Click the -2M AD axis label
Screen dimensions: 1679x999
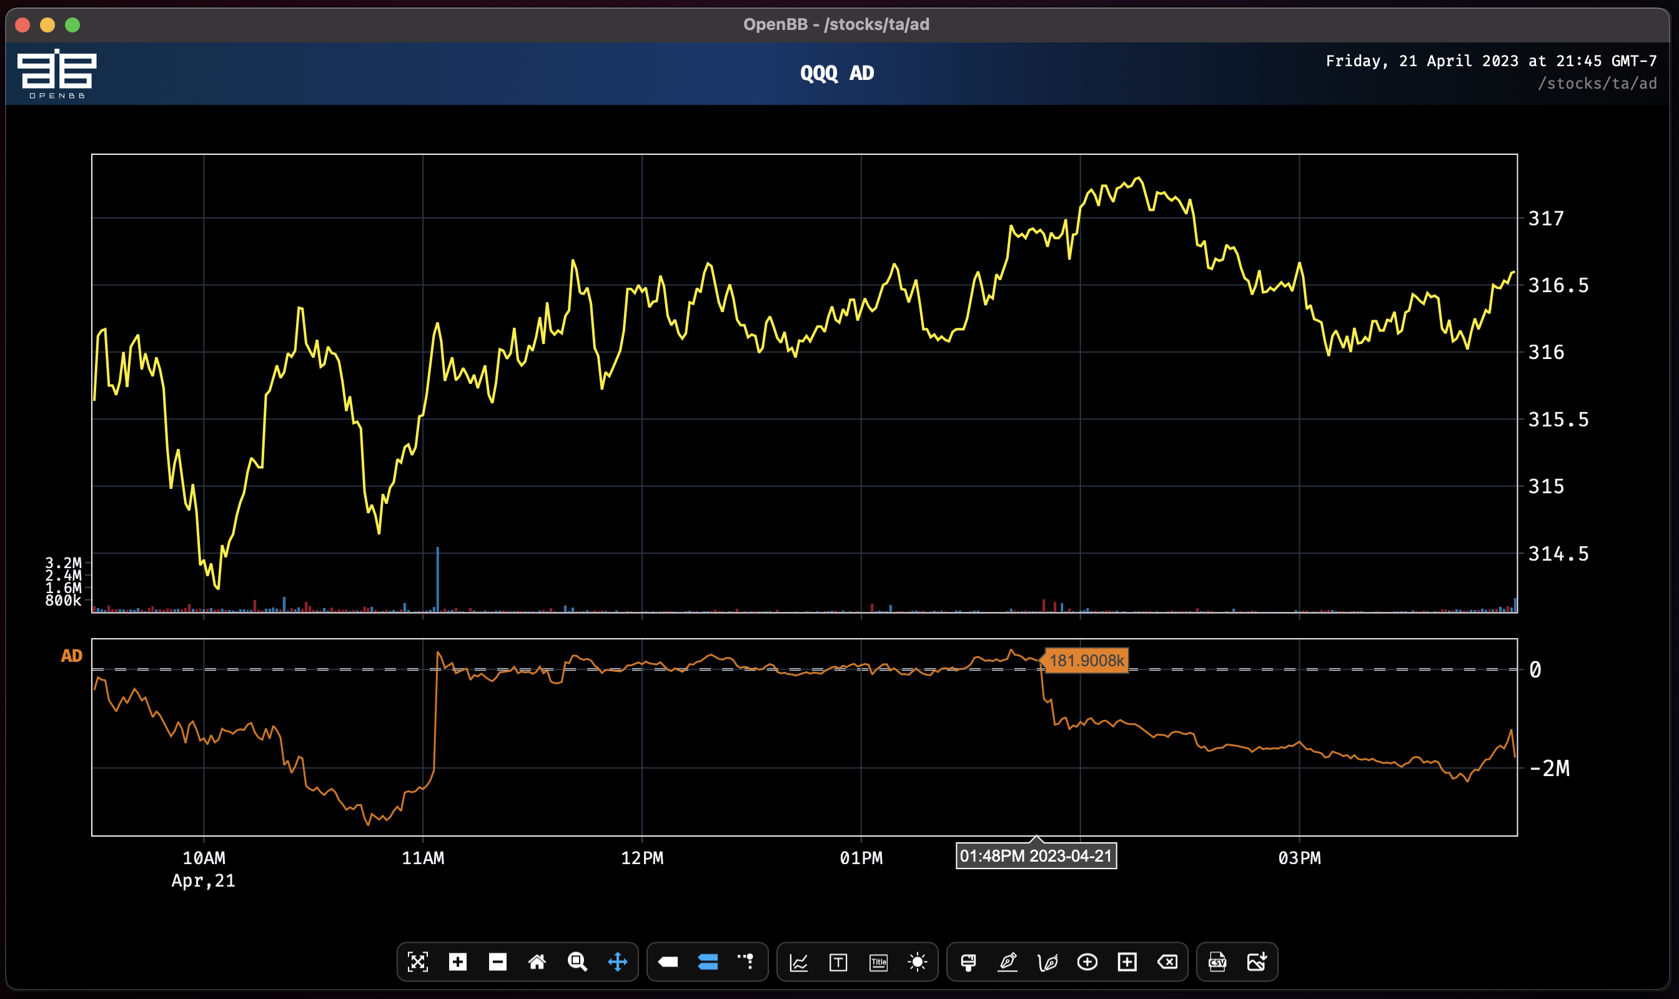1550,768
